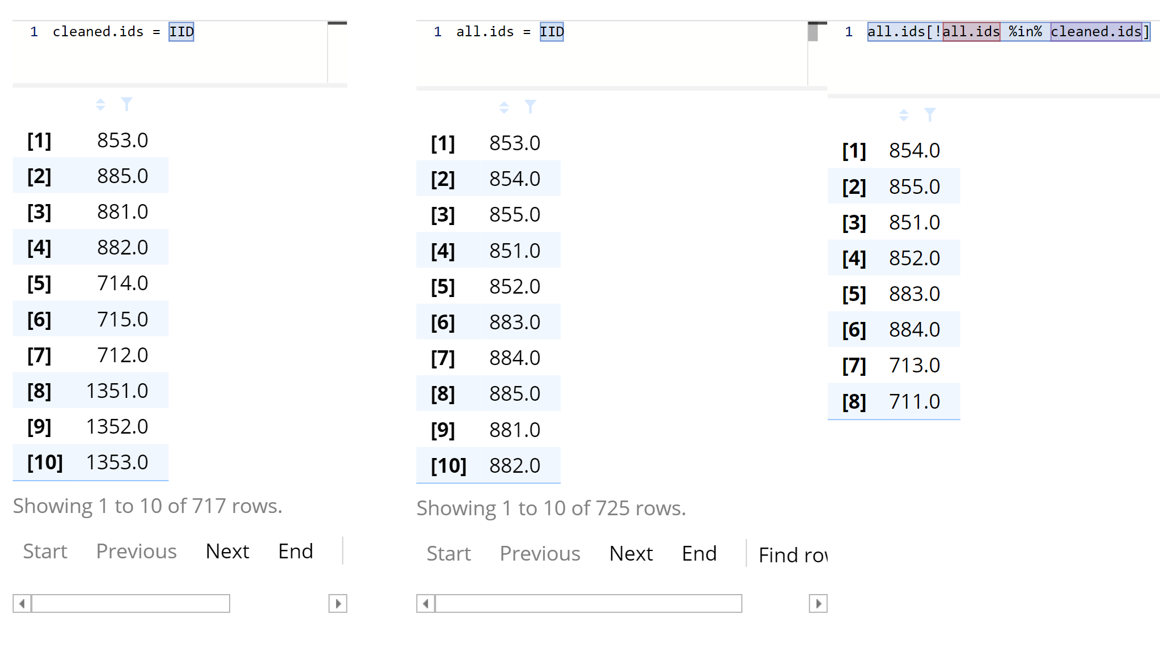Click the Find row field in all.ids
The height and width of the screenshot is (653, 1160).
793,555
